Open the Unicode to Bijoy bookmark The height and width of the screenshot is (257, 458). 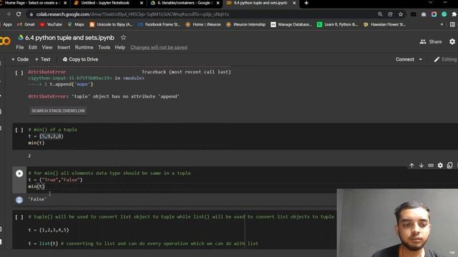(x=111, y=24)
